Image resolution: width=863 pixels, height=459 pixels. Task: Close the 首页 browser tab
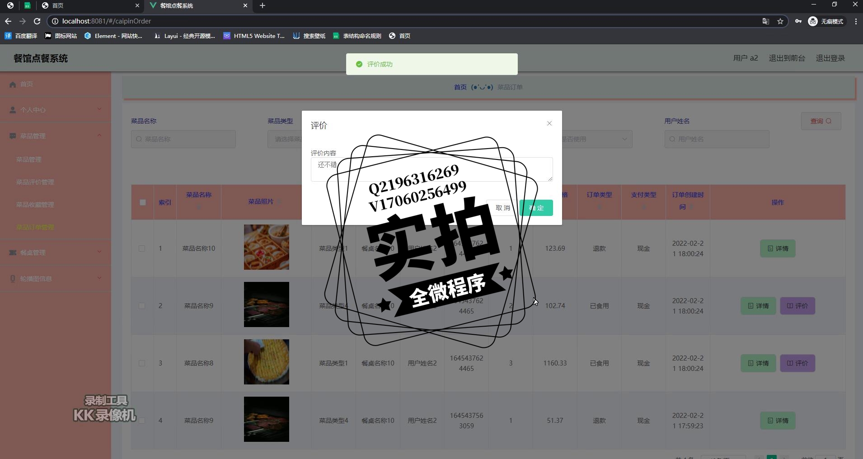137,5
